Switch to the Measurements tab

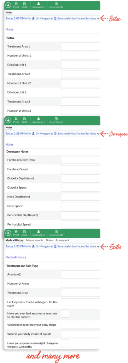pos(35,240)
